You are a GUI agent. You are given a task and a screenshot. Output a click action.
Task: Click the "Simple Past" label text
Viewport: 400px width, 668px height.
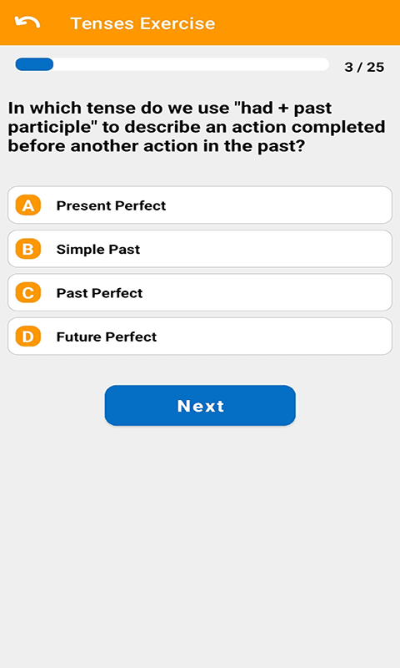click(98, 249)
